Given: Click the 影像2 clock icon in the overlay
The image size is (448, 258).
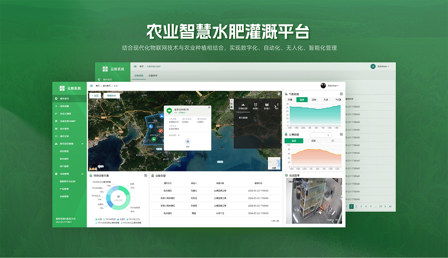Looking at the screenshot, I should point(256,105).
